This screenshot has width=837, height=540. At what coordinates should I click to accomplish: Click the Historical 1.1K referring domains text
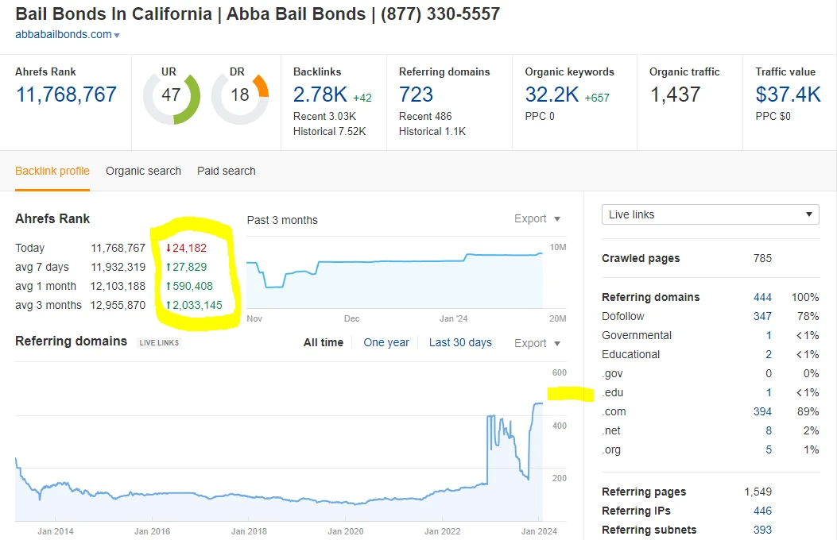point(432,132)
